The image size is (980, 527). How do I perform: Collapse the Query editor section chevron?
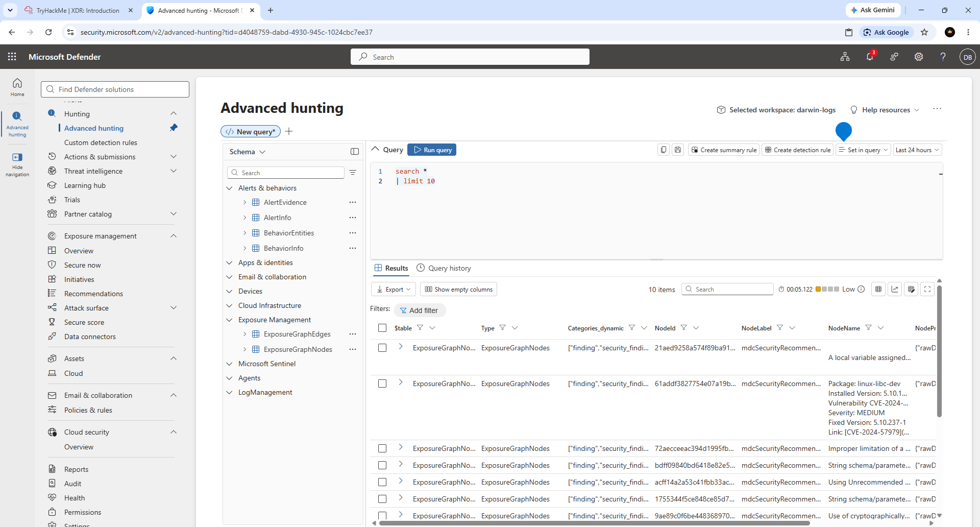[375, 149]
